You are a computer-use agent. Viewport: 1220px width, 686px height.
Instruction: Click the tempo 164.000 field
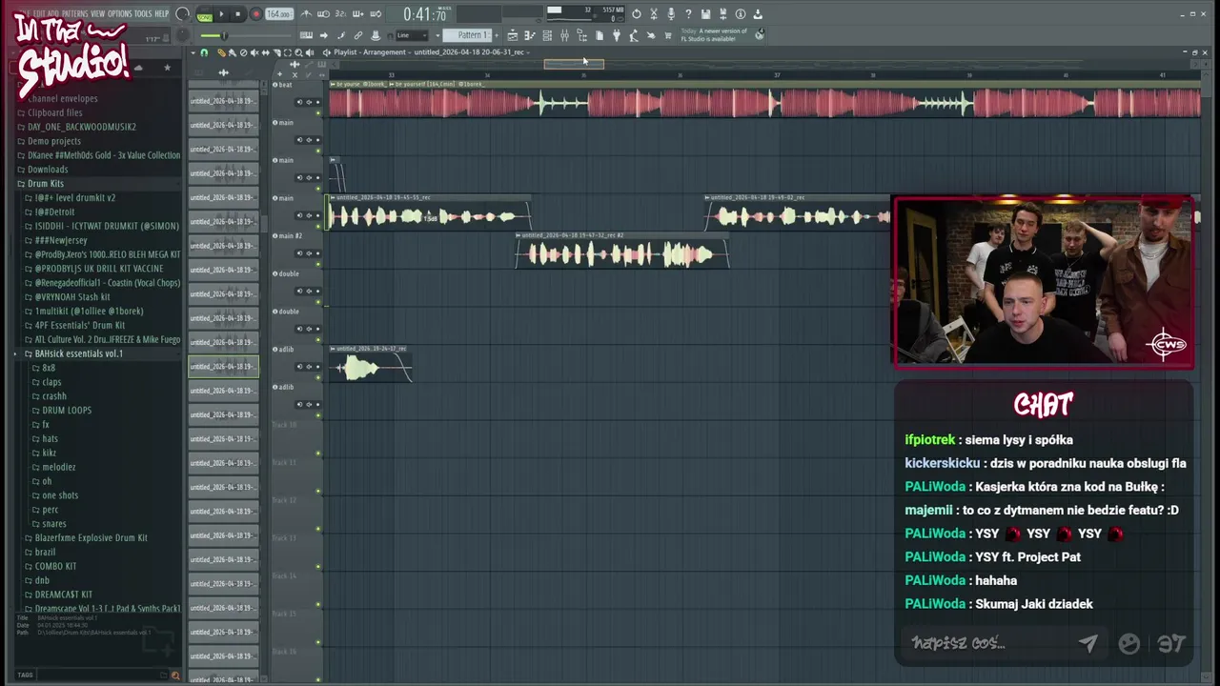[x=278, y=14]
